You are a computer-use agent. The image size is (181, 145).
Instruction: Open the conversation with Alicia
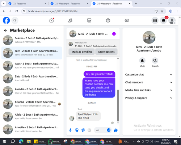[x=32, y=117]
